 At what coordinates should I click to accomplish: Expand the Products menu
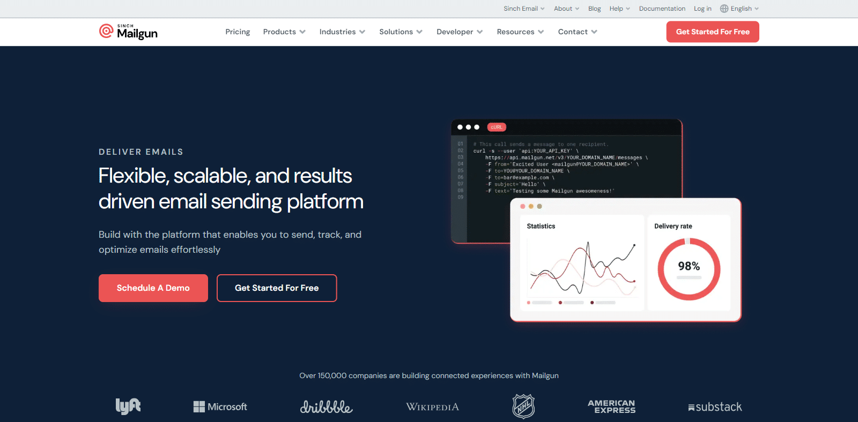(x=284, y=32)
